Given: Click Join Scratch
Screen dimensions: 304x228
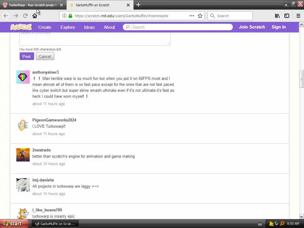Looking at the screenshot, I should click(x=252, y=27).
